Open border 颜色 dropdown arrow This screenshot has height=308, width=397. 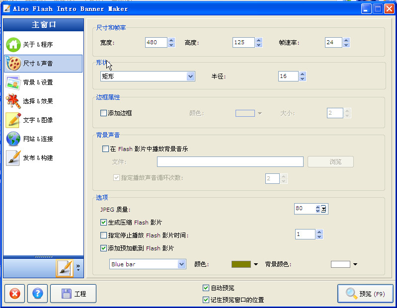pos(260,113)
